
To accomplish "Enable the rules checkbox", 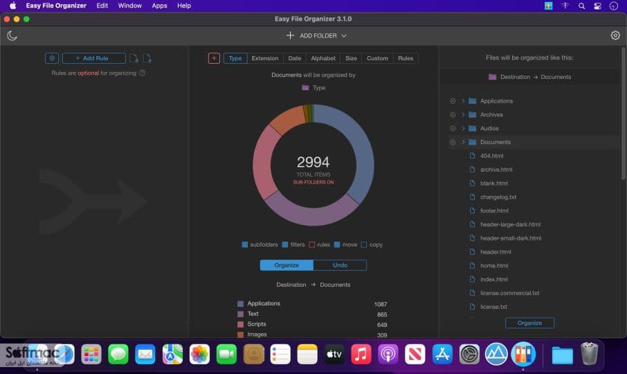I will (x=312, y=244).
